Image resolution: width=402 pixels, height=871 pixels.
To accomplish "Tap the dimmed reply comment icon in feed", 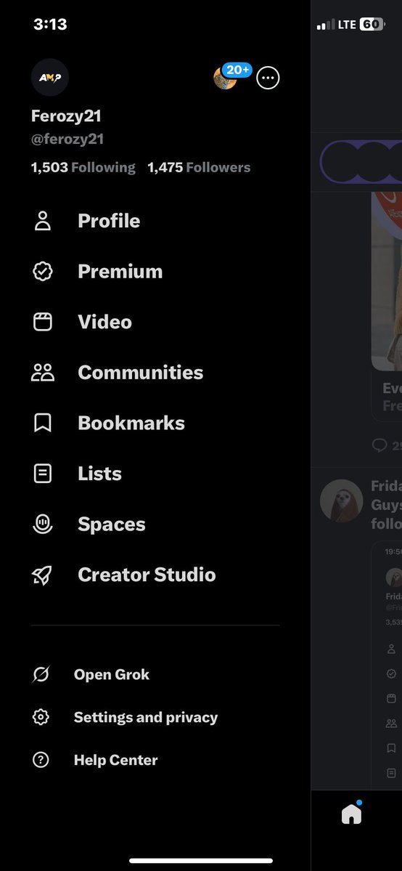I will point(380,445).
